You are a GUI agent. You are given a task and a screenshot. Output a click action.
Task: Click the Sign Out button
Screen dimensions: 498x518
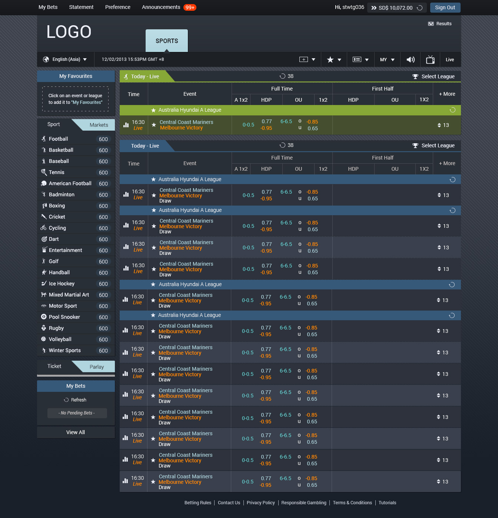[445, 8]
